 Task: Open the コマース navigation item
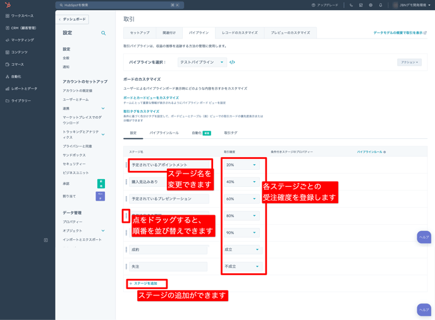[15, 64]
